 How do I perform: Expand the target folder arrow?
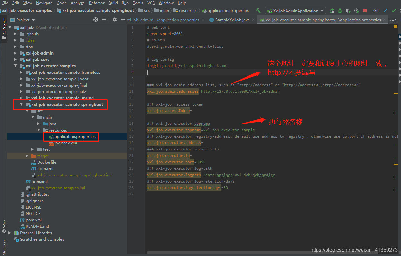pyautogui.click(x=27, y=156)
